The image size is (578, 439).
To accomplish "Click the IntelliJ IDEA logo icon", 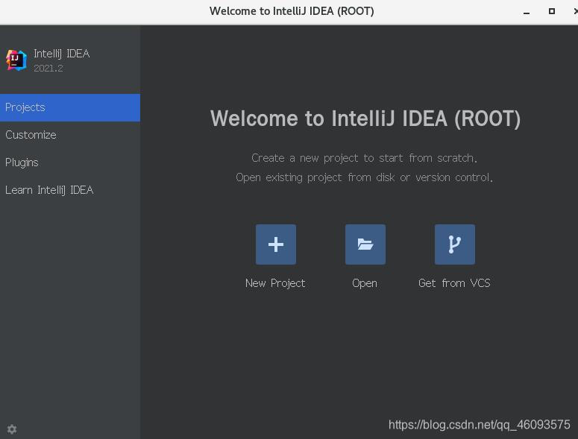I will [x=16, y=60].
